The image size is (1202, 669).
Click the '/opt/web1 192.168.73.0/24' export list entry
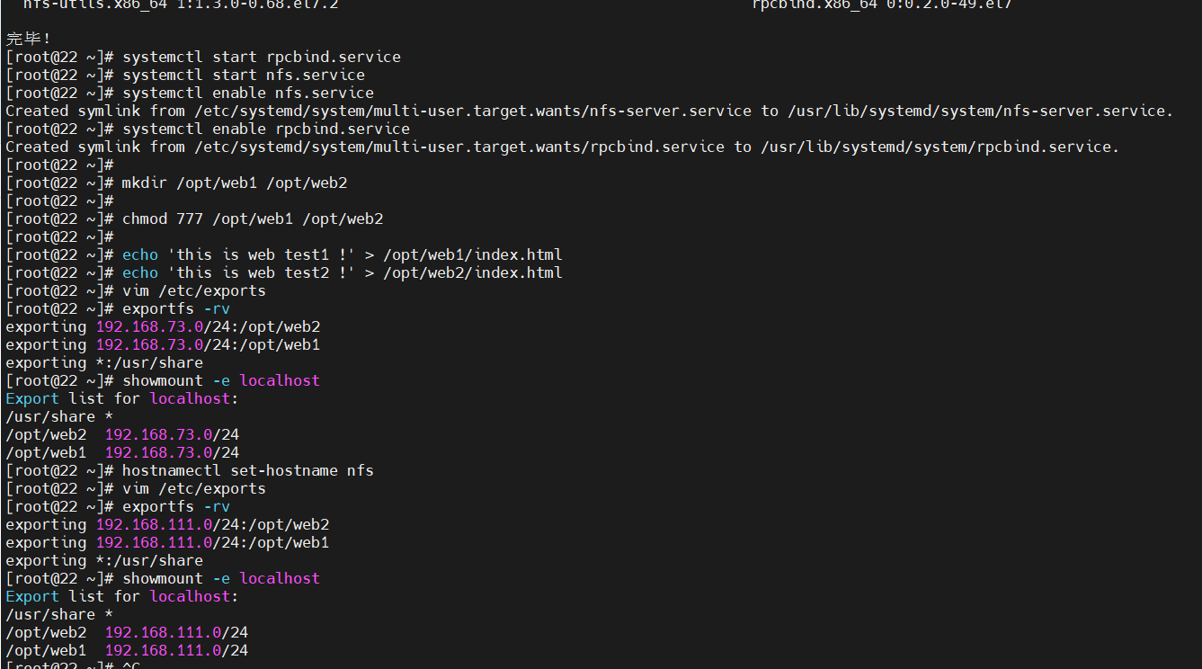(x=122, y=452)
